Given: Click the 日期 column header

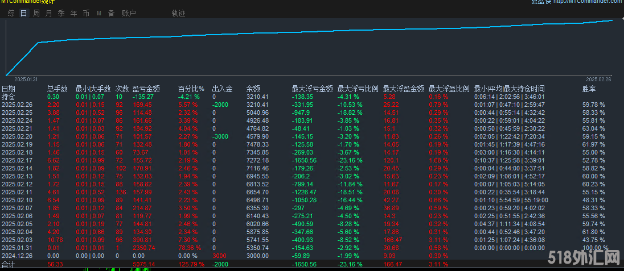Looking at the screenshot, I should coord(9,89).
